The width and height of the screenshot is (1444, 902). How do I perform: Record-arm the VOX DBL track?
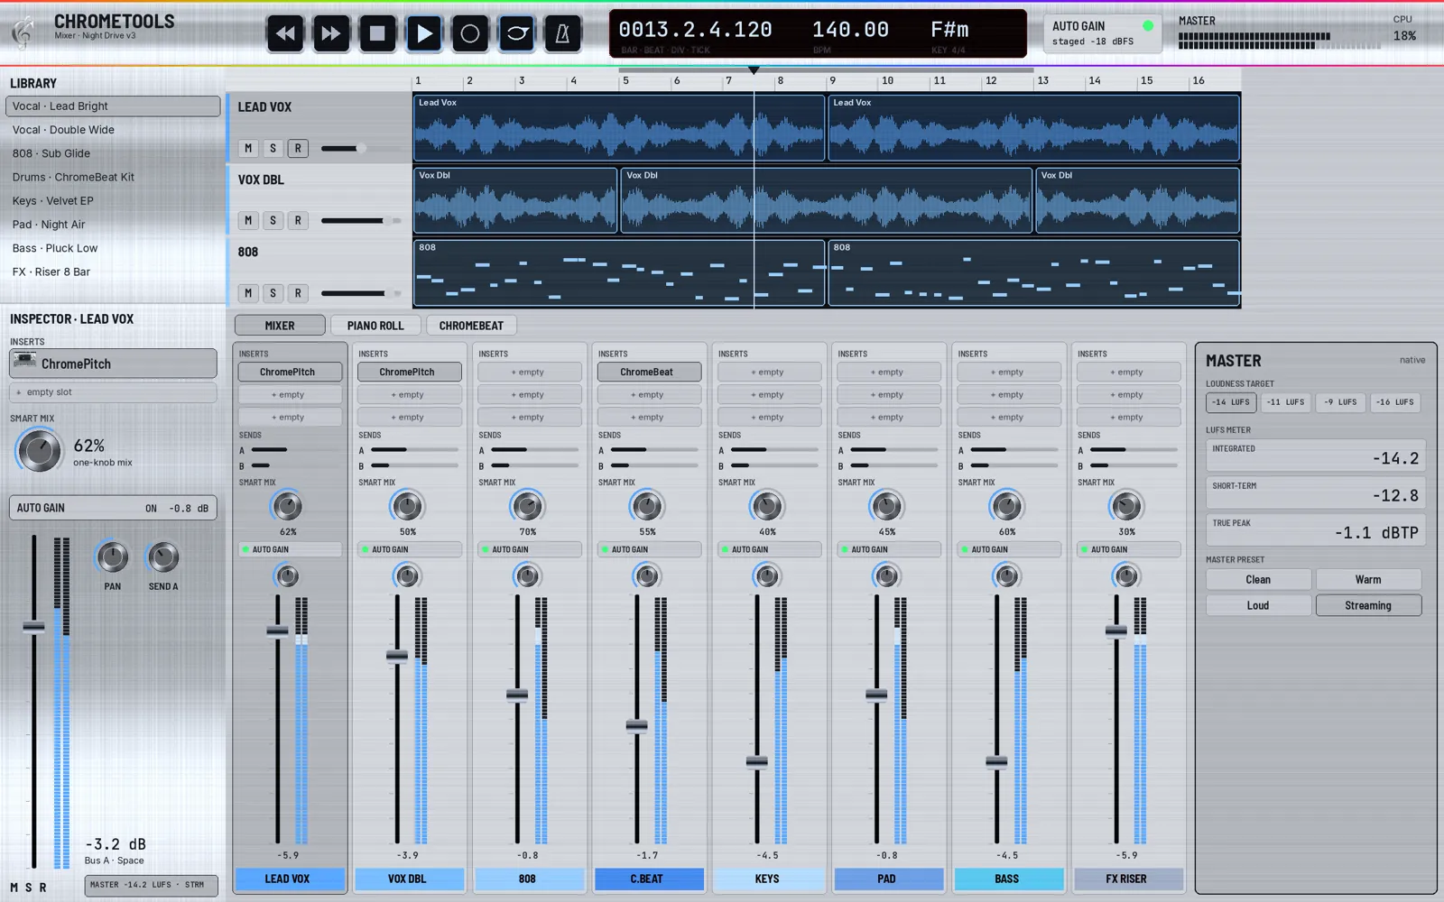pos(298,220)
